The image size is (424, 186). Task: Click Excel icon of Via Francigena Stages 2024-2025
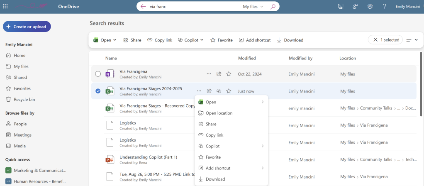(110, 91)
